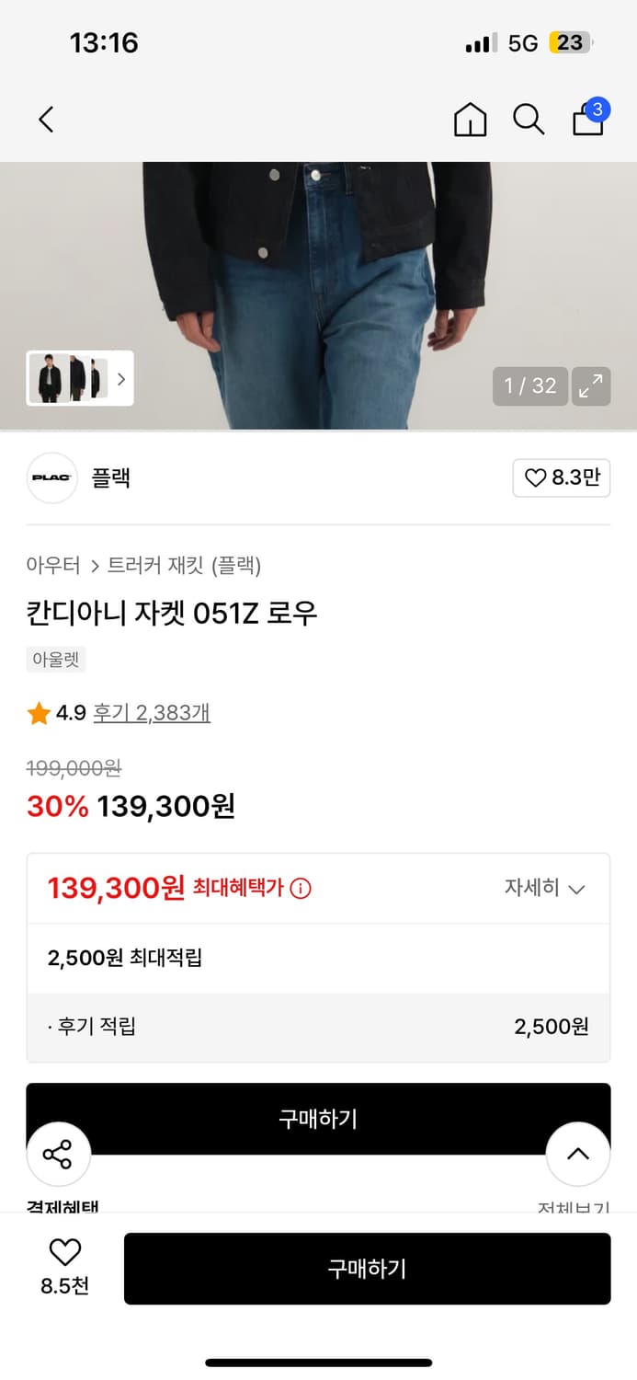Viewport: 637px width, 1380px height.
Task: Tap the 아울렛 outlet tag
Action: (x=56, y=660)
